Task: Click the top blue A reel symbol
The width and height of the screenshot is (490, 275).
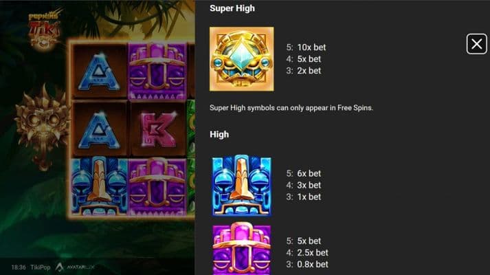Action: pyautogui.click(x=99, y=71)
